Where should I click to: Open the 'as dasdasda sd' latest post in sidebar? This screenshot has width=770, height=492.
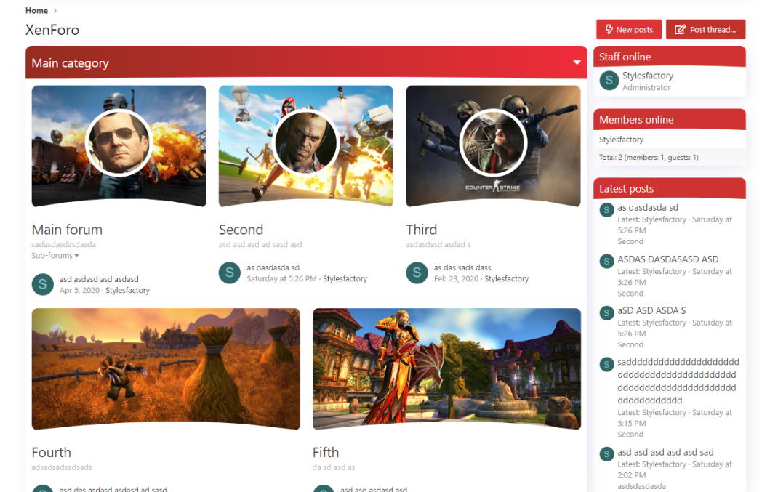[648, 208]
